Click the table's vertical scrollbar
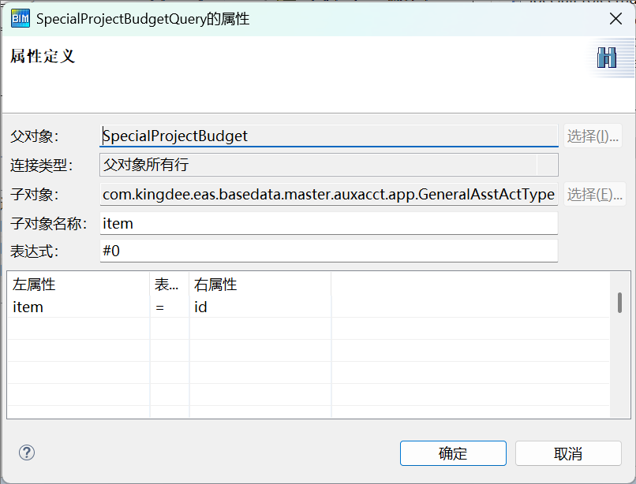This screenshot has height=484, width=636. (x=619, y=303)
